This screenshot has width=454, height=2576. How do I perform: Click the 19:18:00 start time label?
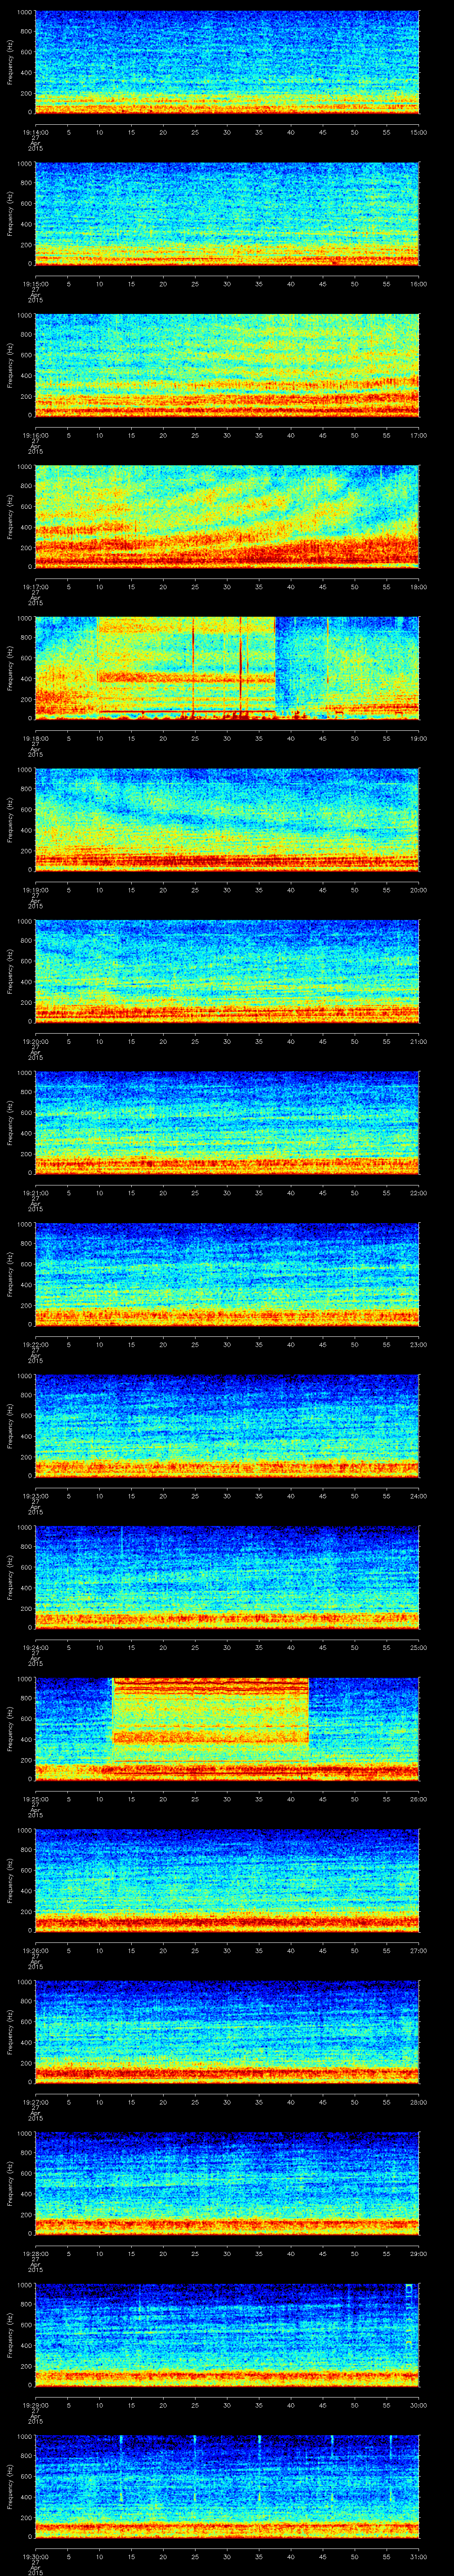pos(35,738)
